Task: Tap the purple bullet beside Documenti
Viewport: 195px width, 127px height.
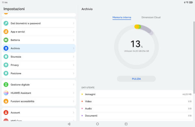Action: pyautogui.click(x=82, y=116)
